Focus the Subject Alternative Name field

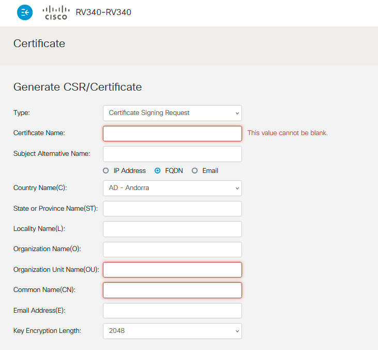pyautogui.click(x=172, y=154)
